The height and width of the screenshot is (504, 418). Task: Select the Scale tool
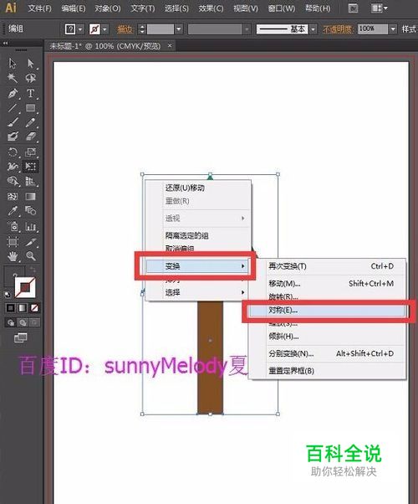30,152
